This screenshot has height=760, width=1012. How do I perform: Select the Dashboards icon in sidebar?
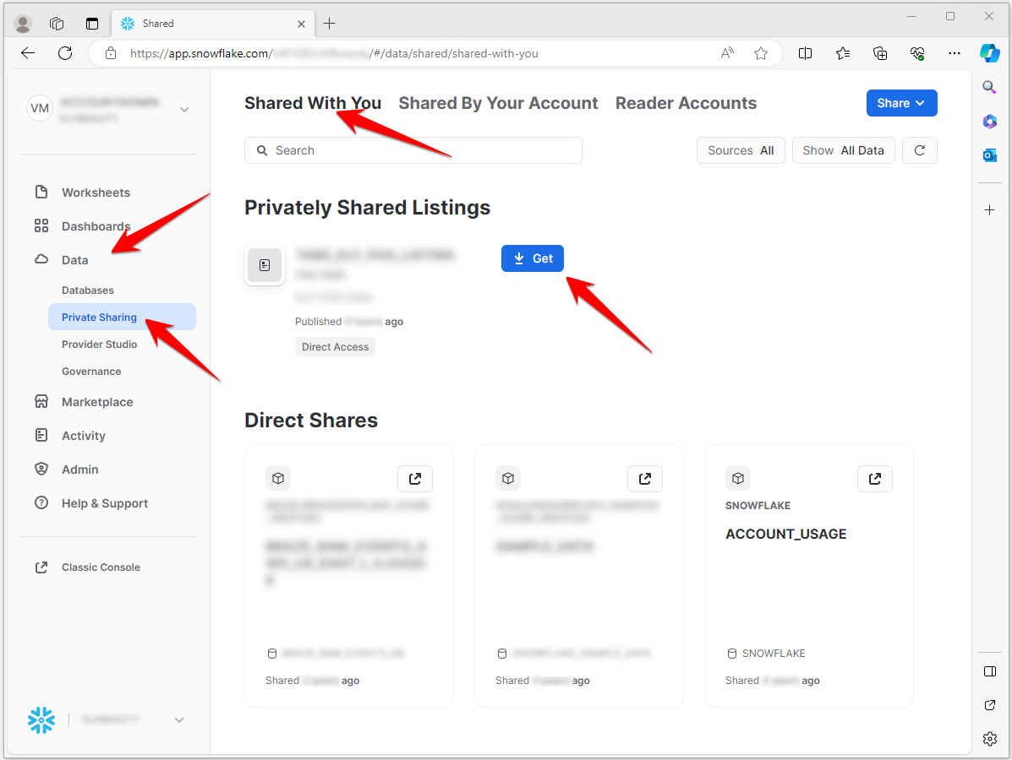[40, 225]
